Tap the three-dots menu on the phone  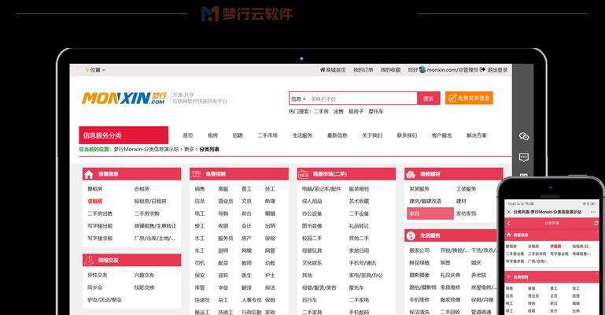click(x=593, y=212)
